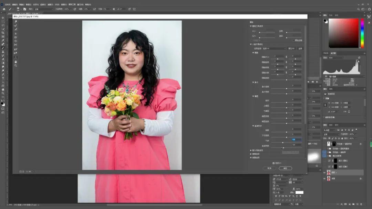Hide the 背景 layer with its eye toggle
This screenshot has height=209, width=372.
click(x=324, y=179)
